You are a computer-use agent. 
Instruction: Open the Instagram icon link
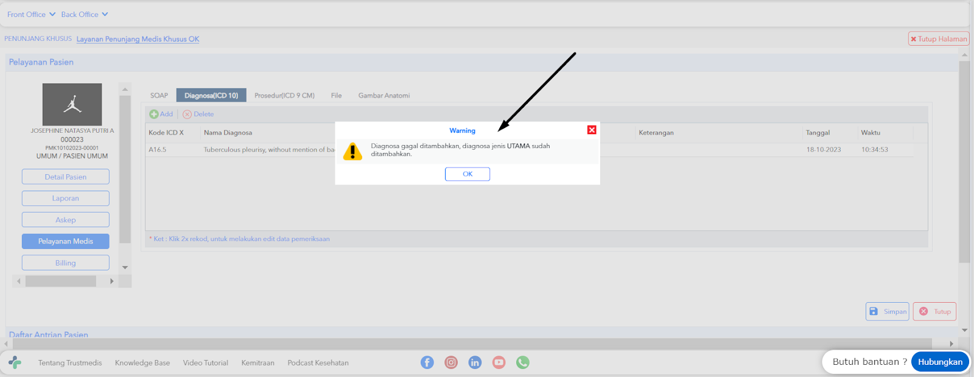point(451,362)
